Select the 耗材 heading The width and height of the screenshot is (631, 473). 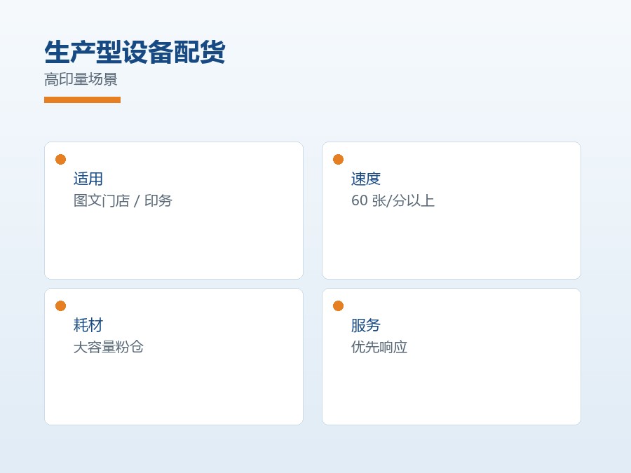click(x=88, y=325)
